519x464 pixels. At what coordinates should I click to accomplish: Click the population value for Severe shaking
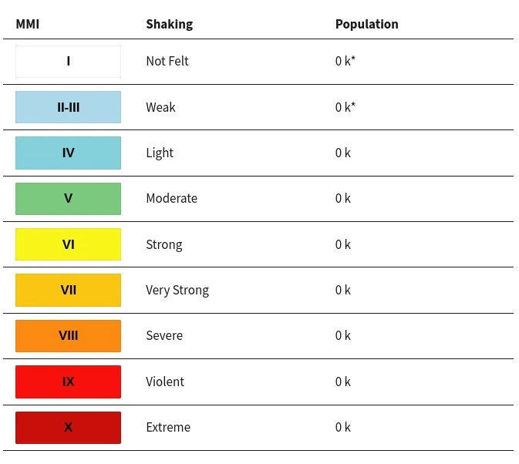click(343, 336)
